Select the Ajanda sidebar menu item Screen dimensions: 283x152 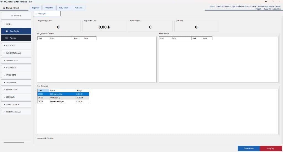16,38
